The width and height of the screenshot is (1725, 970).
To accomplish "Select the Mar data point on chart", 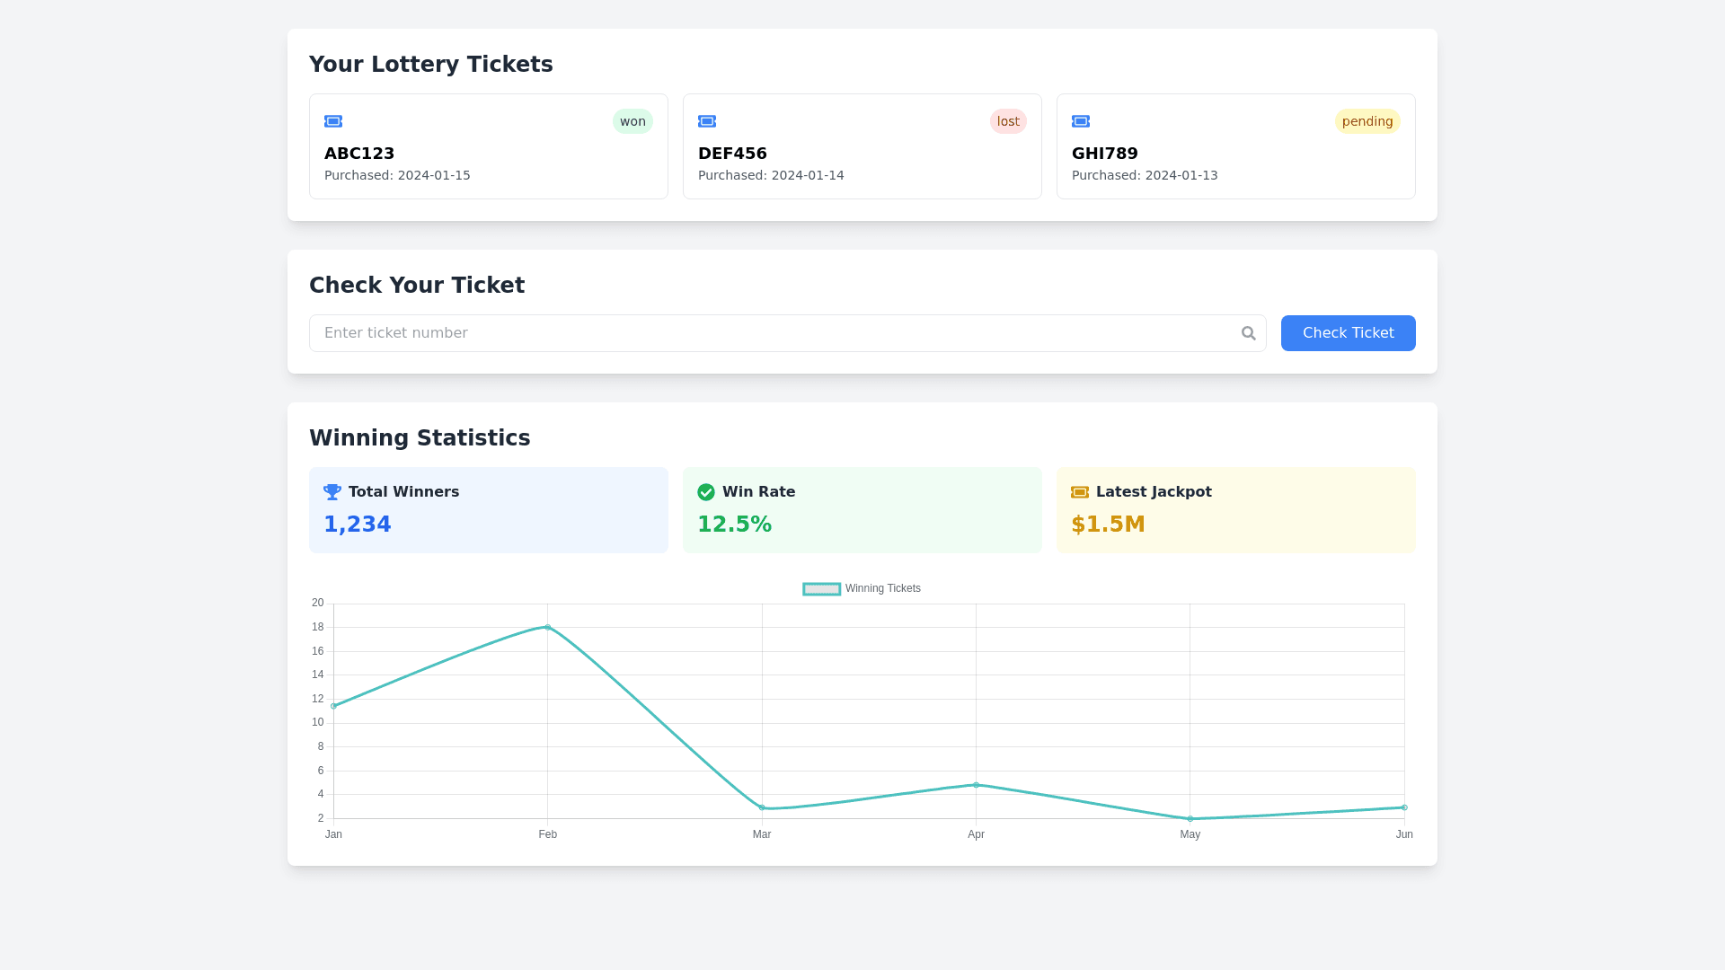I will pyautogui.click(x=762, y=807).
